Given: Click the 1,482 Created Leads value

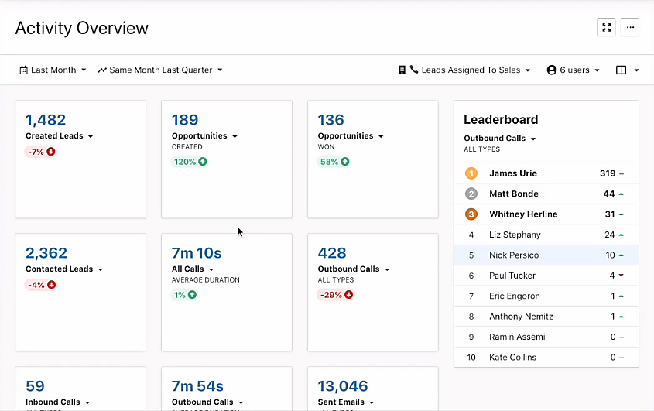Looking at the screenshot, I should click(x=46, y=120).
